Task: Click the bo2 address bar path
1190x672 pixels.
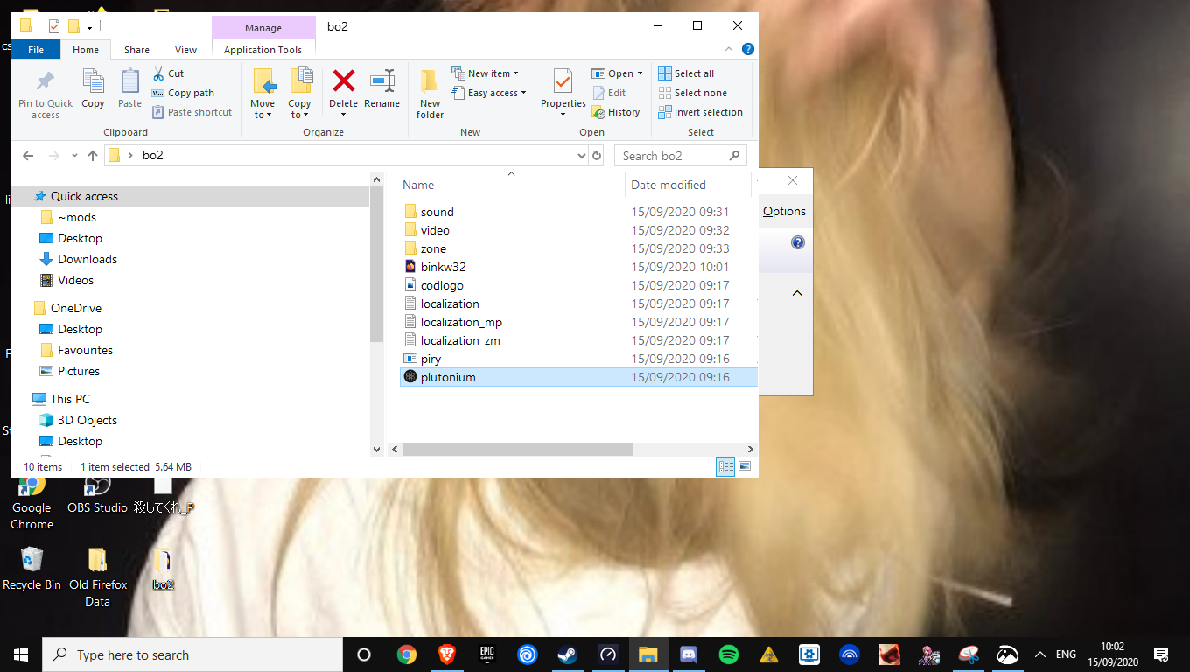Action: tap(153, 156)
